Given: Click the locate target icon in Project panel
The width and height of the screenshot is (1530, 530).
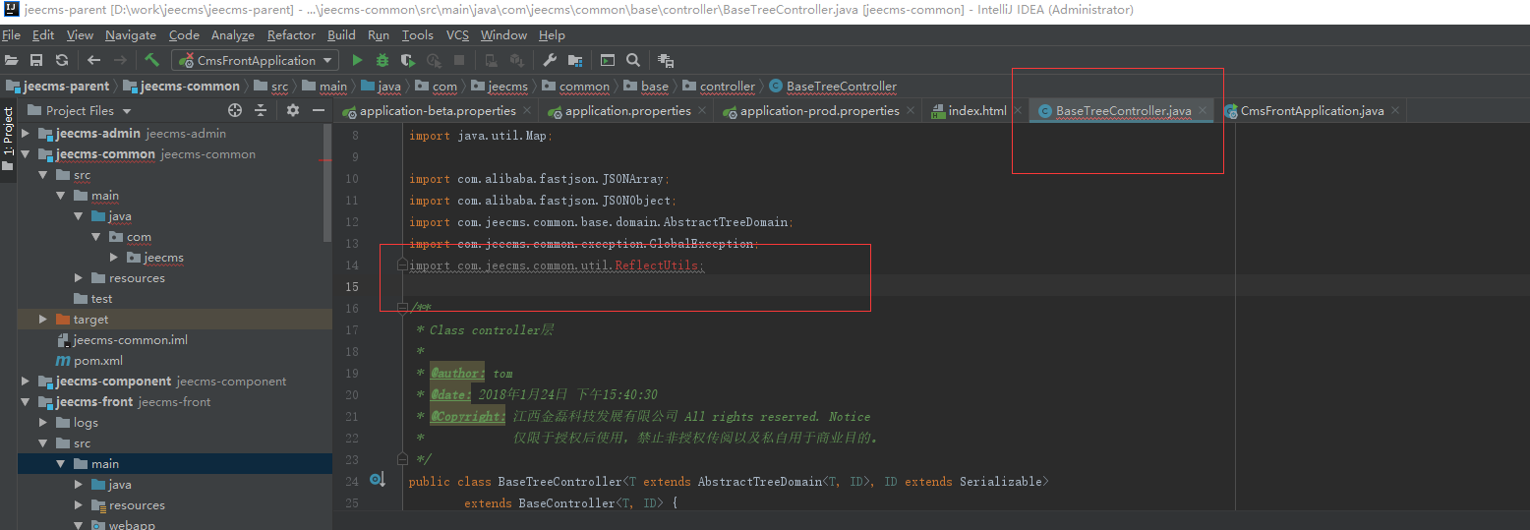Looking at the screenshot, I should click(x=235, y=111).
